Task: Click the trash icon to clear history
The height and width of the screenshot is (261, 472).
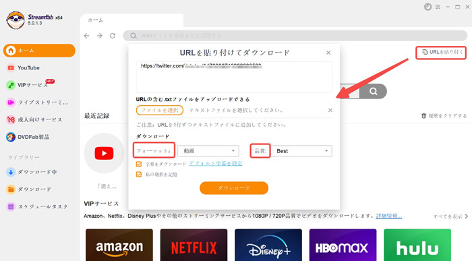Action: pos(423,116)
